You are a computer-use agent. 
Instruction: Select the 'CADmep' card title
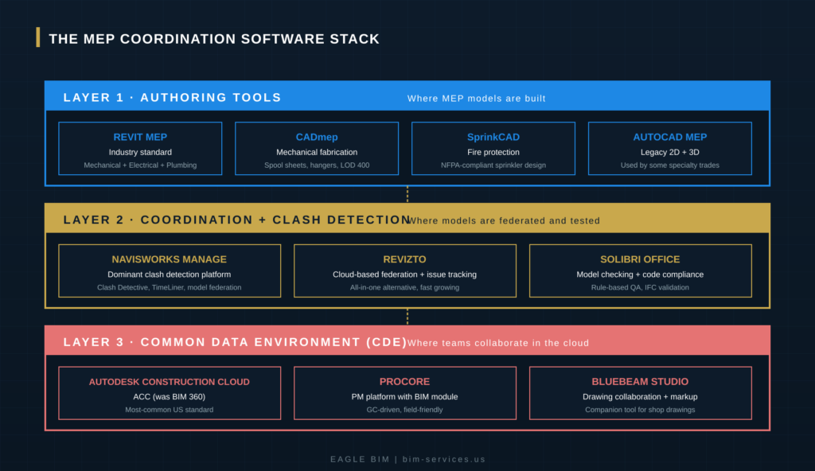pyautogui.click(x=317, y=138)
